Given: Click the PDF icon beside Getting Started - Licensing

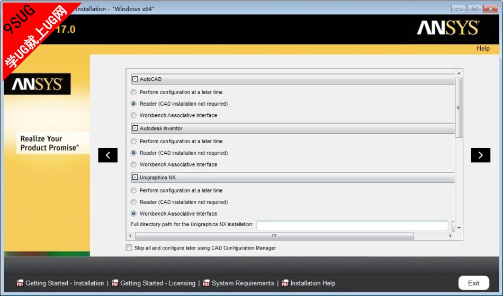Looking at the screenshot, I should pos(114,283).
